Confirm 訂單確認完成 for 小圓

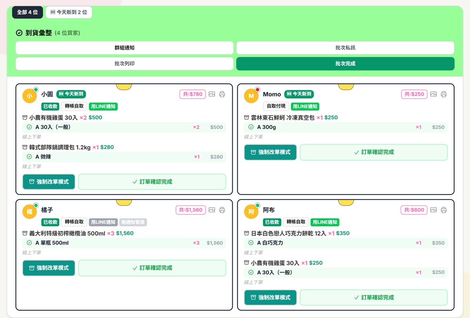point(152,182)
